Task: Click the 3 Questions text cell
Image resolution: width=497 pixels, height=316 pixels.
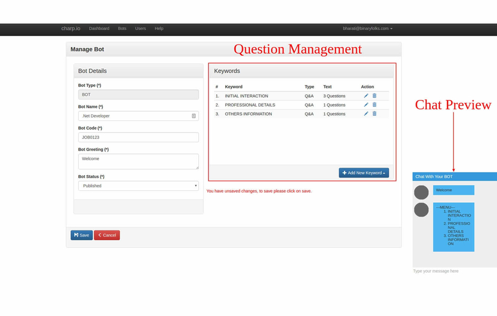Action: click(x=334, y=96)
